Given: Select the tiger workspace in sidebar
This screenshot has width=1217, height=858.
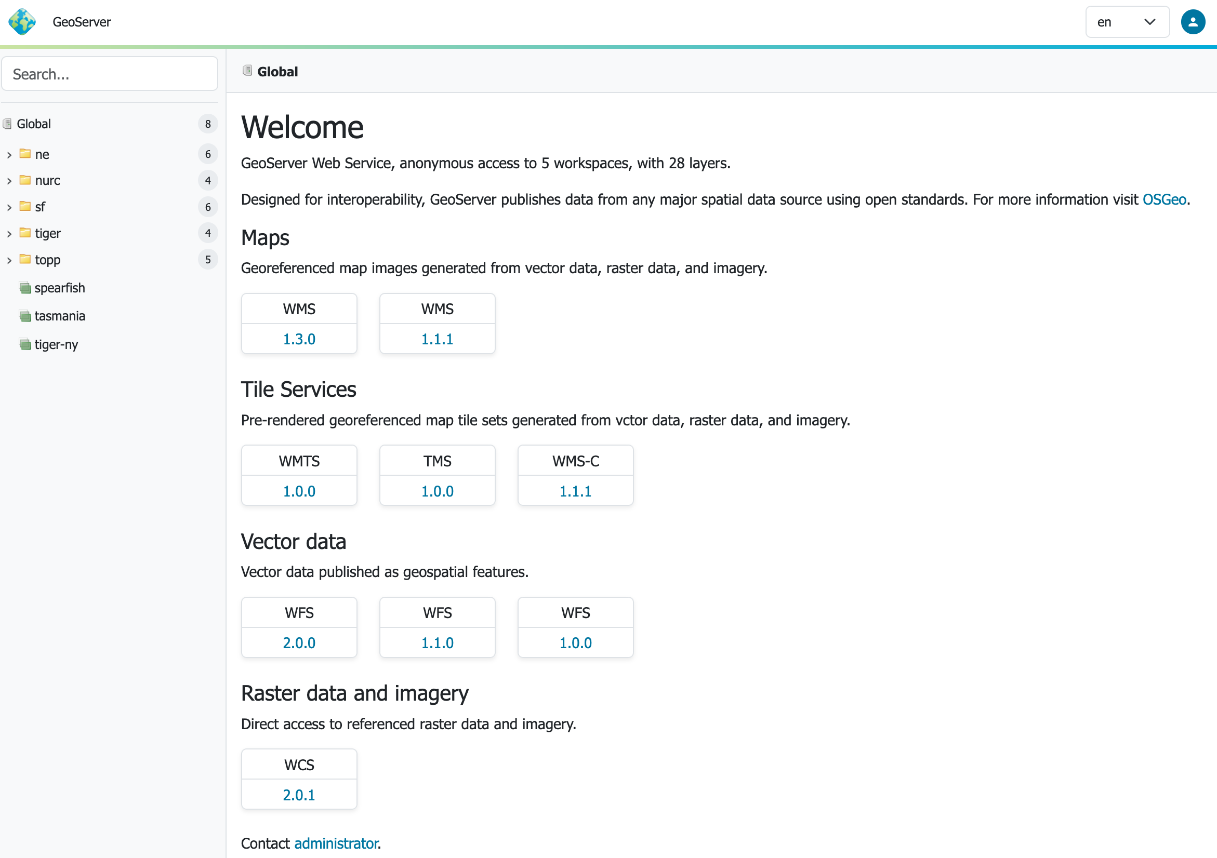Looking at the screenshot, I should point(48,234).
